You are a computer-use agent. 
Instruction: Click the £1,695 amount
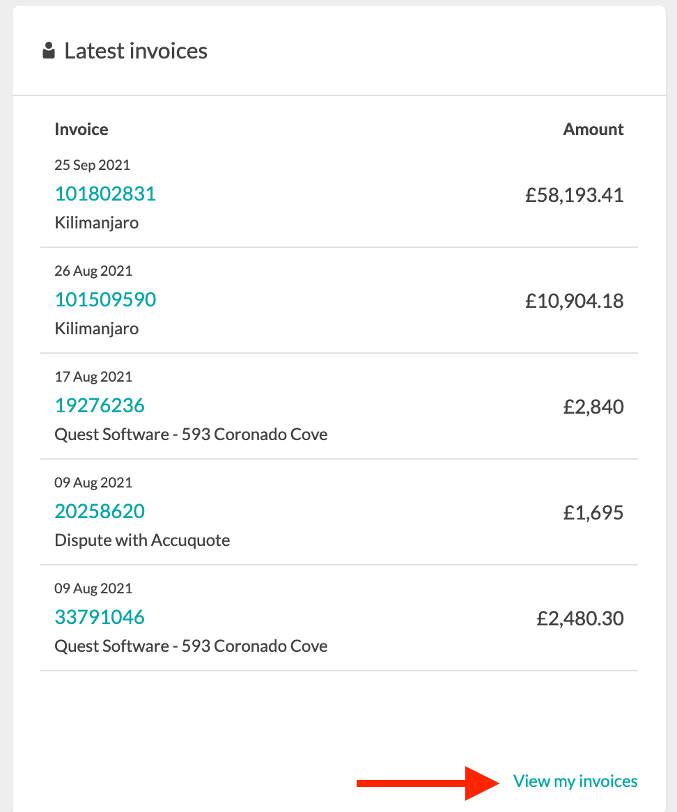tap(593, 513)
